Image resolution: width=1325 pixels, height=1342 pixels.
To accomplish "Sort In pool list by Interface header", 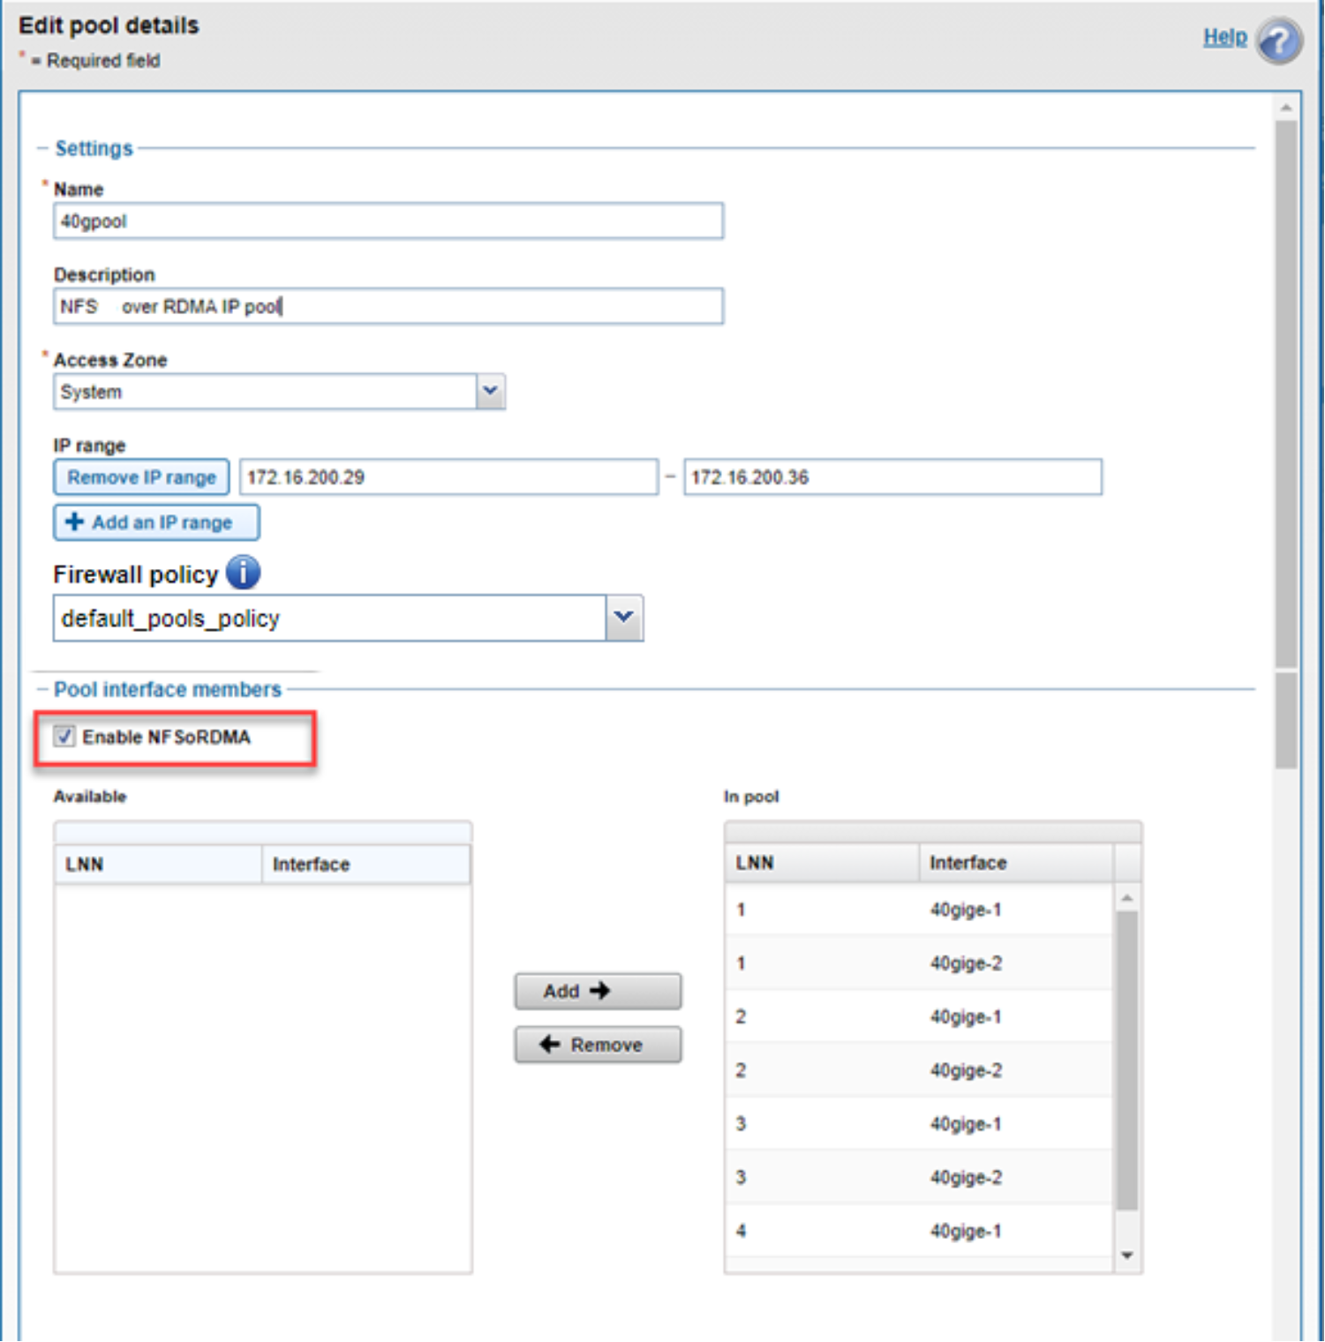I will click(1017, 863).
